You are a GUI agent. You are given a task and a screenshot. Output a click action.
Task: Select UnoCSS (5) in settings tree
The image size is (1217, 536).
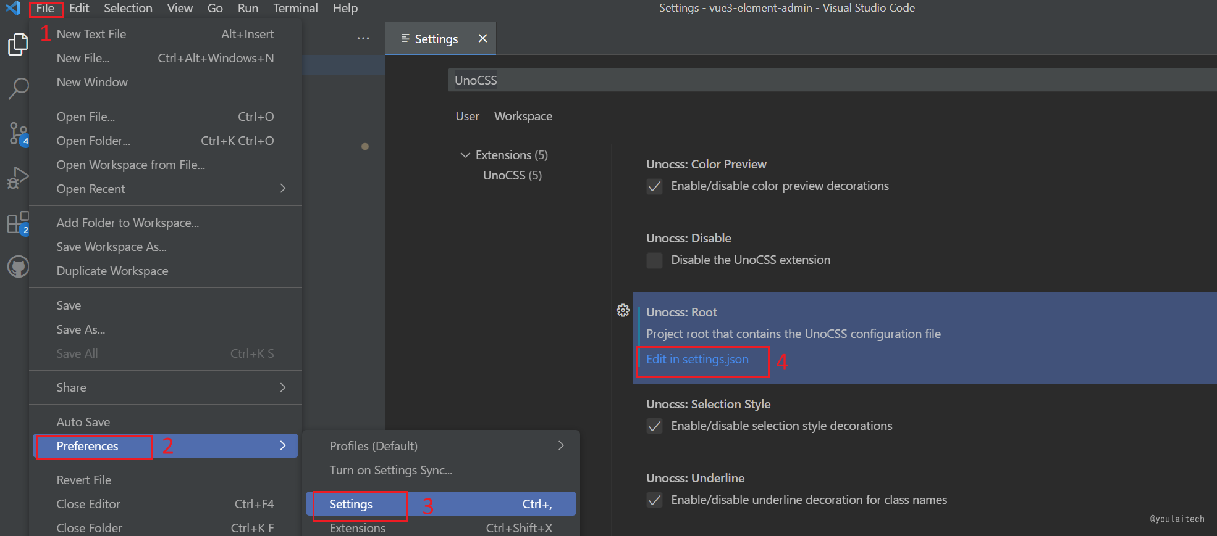[512, 175]
